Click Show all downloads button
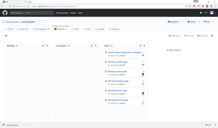The width and height of the screenshot is (218, 128). pyautogui.click(x=208, y=125)
